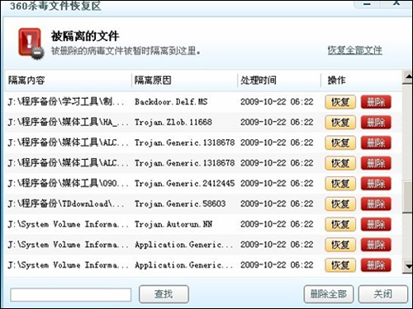Delete the Trojan.Generic.58603 TDdownload file
Viewport: 413px width, 309px height.
(376, 204)
